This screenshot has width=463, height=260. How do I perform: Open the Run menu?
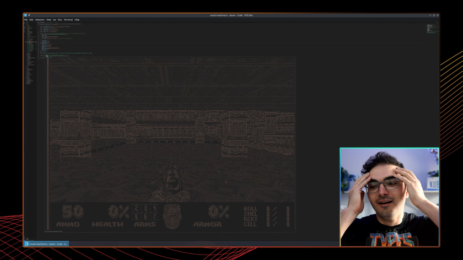[x=60, y=20]
